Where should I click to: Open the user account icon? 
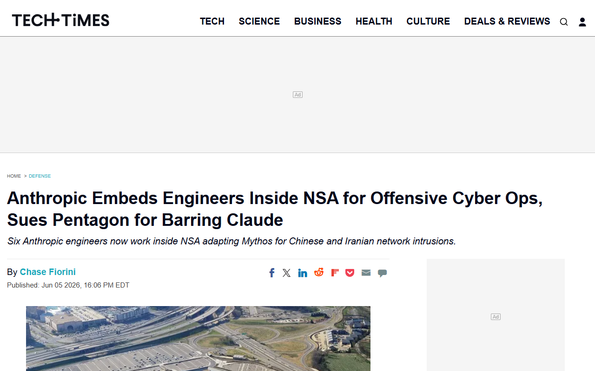[582, 22]
